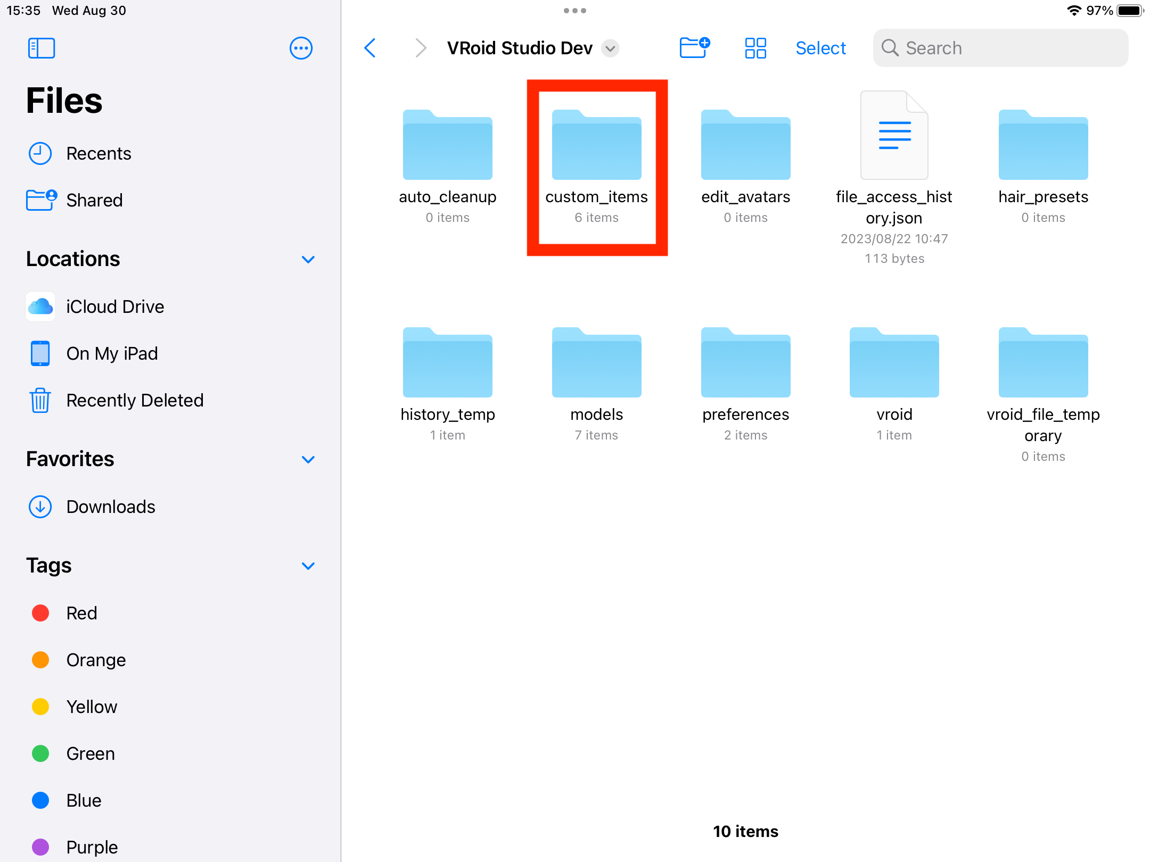The height and width of the screenshot is (862, 1150).
Task: Collapse the Favorites section
Action: 308,459
